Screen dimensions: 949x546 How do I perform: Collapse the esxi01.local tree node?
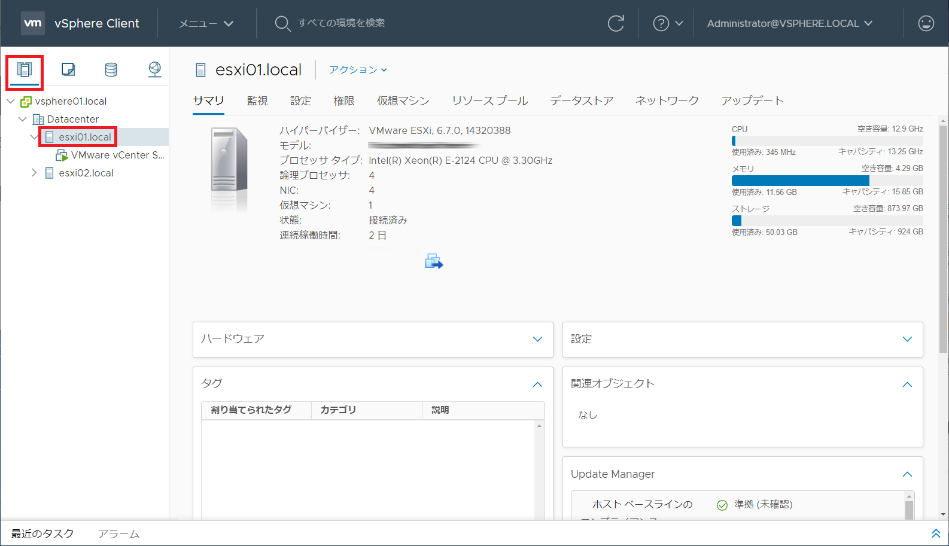coord(34,137)
